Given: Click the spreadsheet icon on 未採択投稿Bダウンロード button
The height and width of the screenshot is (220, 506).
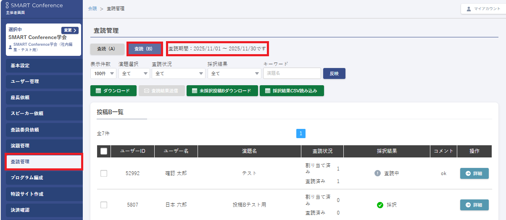Looking at the screenshot, I should 194,91.
